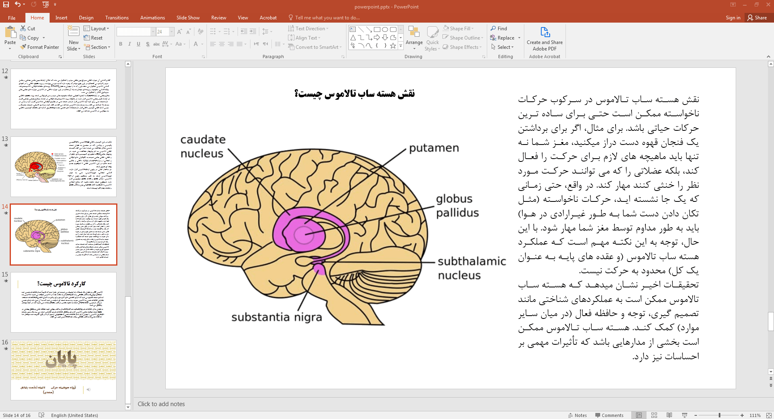Viewport: 774px width, 419px height.
Task: Switch to the Animations tab
Action: click(x=152, y=17)
